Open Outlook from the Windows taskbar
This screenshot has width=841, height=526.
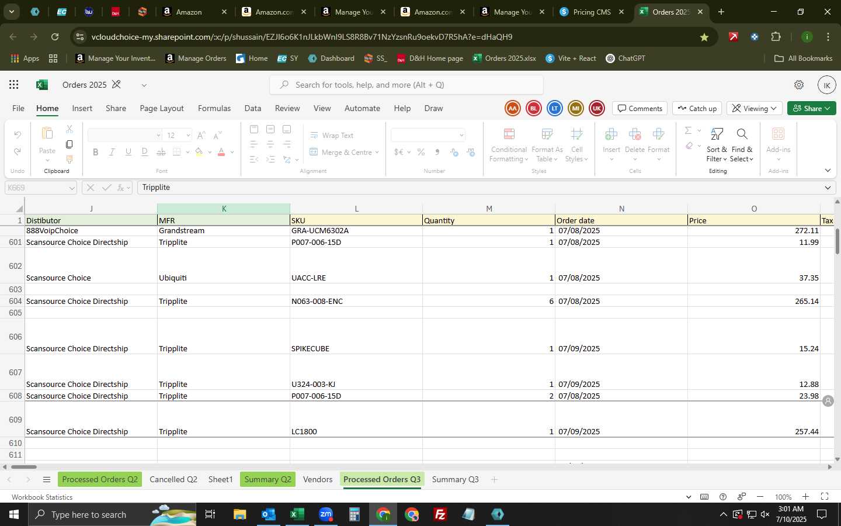269,514
